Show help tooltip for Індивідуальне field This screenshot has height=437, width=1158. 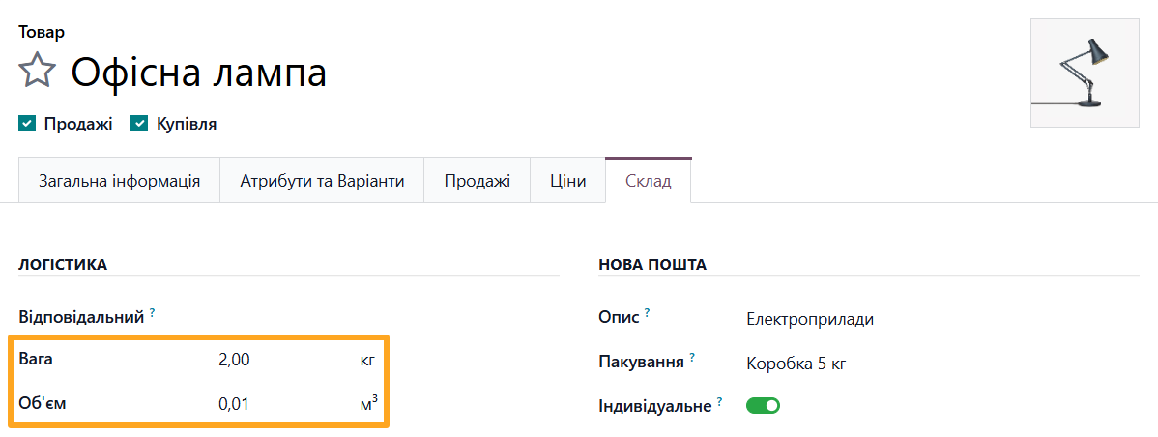(x=719, y=401)
